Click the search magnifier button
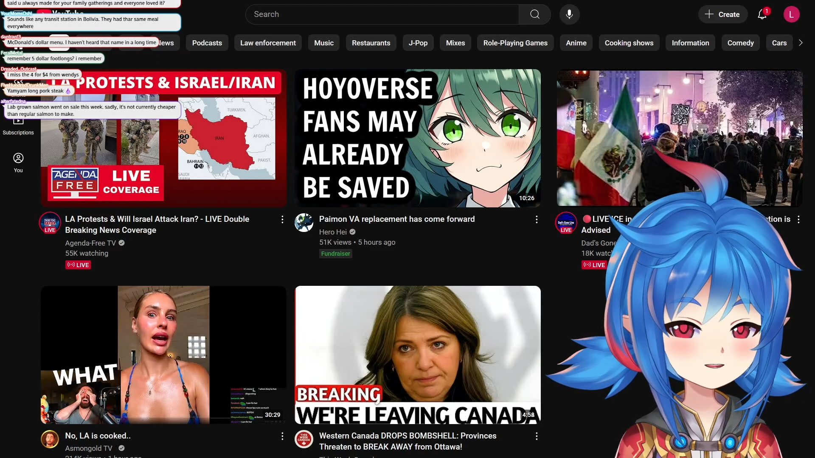Viewport: 815px width, 458px height. point(535,14)
